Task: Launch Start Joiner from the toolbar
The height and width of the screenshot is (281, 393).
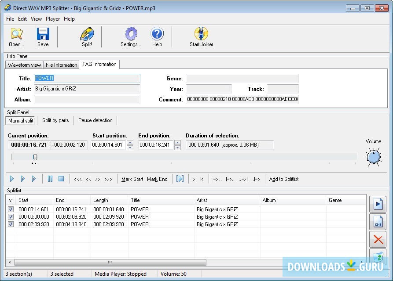Action: [201, 37]
